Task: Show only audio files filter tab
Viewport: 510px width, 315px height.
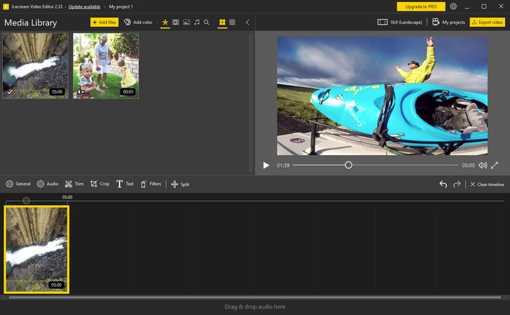Action: click(x=196, y=23)
